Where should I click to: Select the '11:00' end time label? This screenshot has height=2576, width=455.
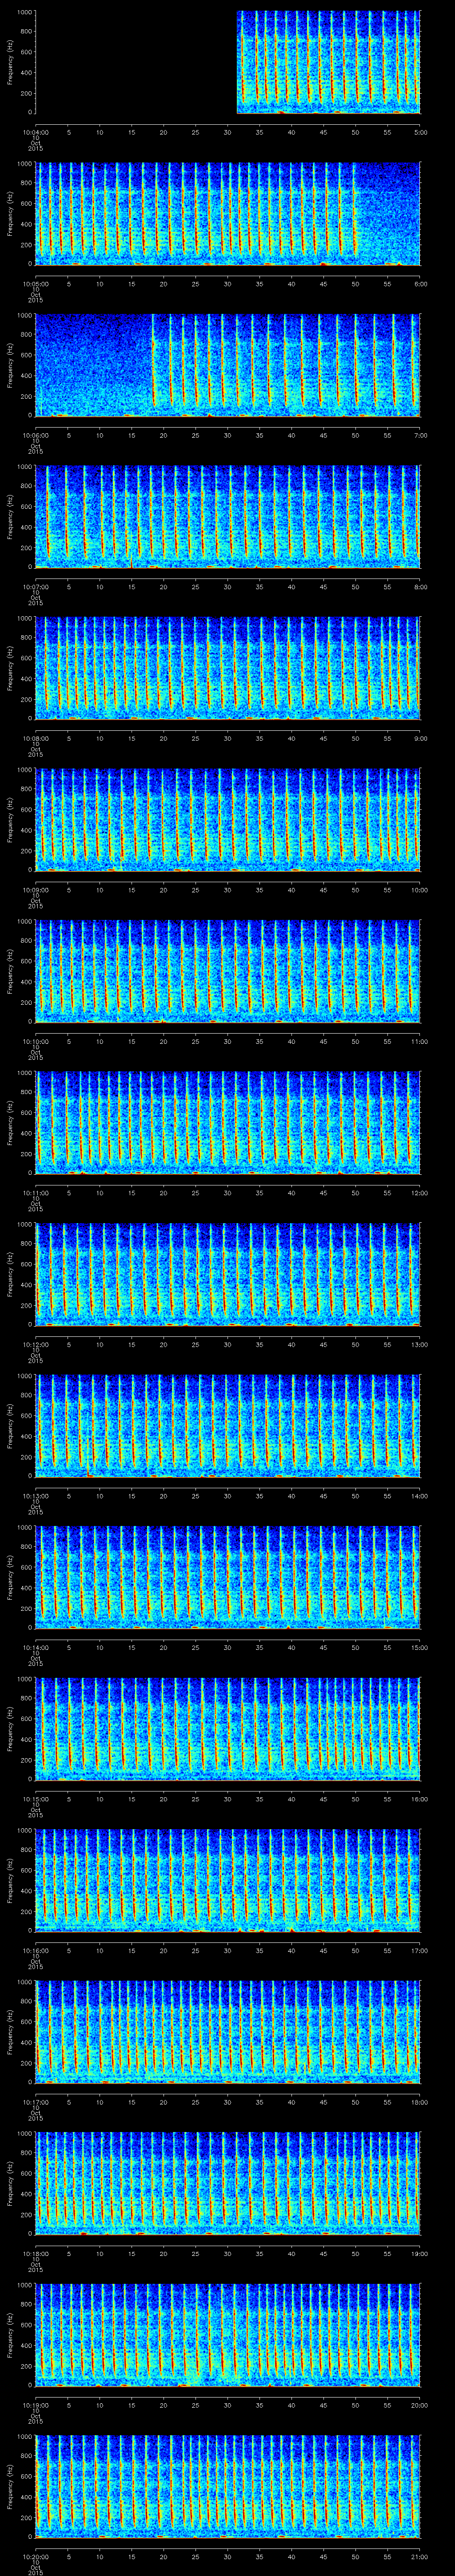(420, 1041)
